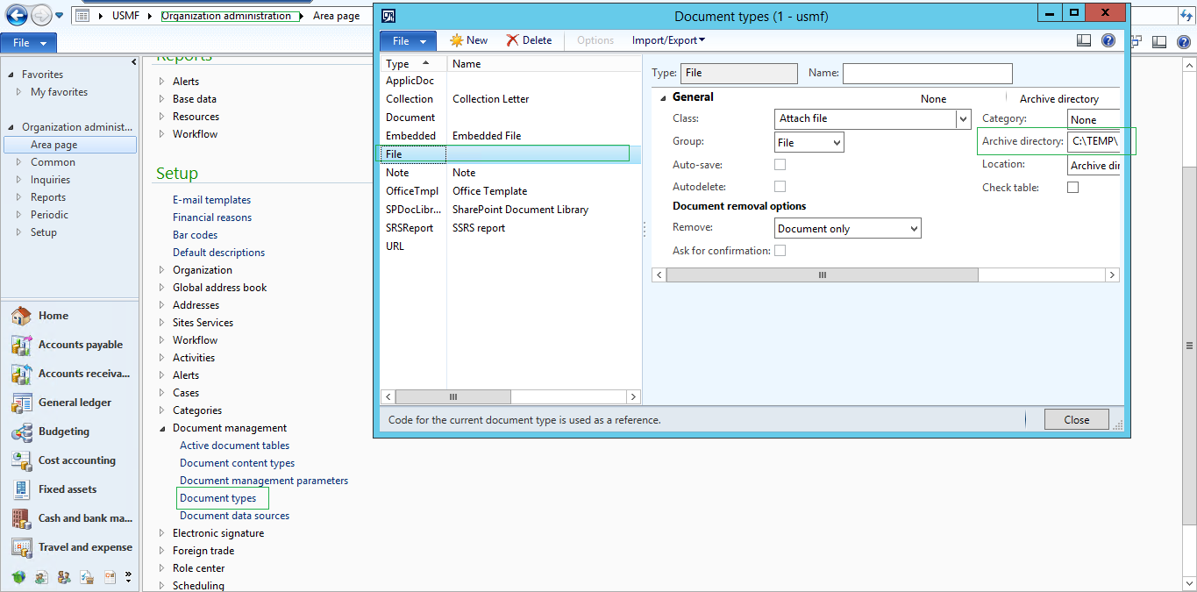Enable the Auto-save checkbox
The image size is (1197, 592).
[780, 164]
